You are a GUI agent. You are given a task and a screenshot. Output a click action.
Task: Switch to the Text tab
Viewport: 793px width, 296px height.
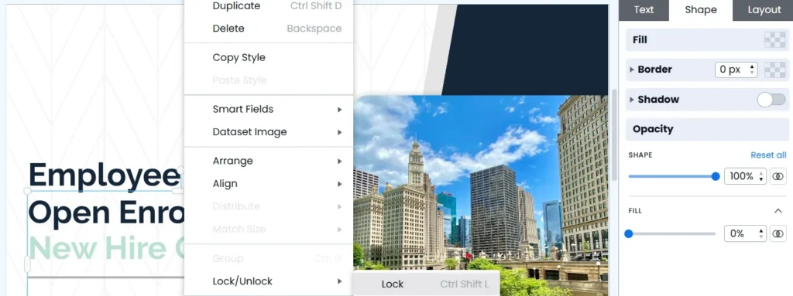coord(644,10)
